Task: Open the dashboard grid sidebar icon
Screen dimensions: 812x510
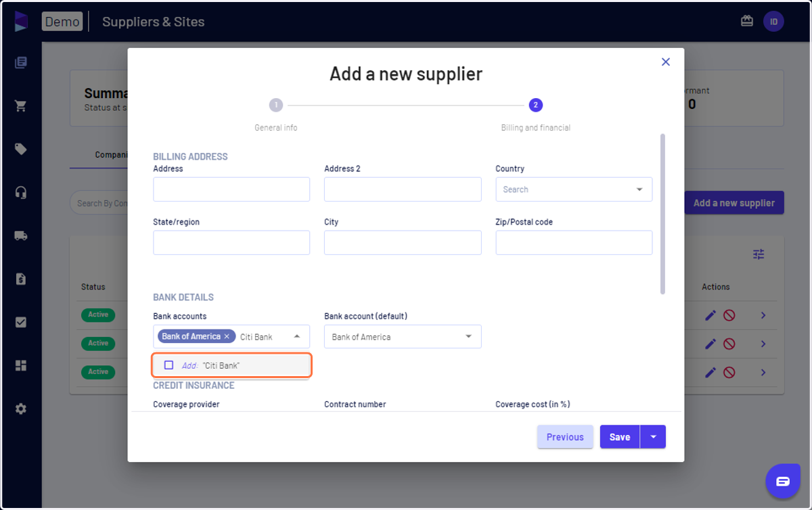Action: 21,366
